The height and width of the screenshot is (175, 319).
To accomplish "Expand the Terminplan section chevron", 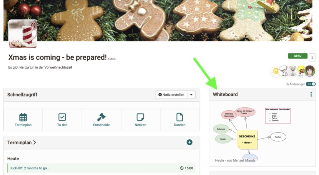I will (35, 143).
